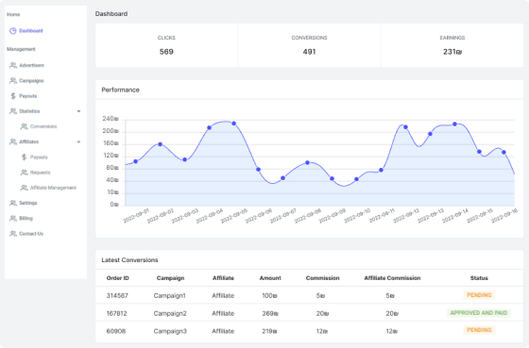Screen dimensions: 529x348
Task: Click the Earnings summary card
Action: 452,45
